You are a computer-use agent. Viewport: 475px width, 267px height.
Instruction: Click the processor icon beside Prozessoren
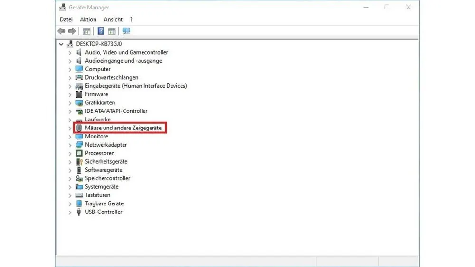coord(79,153)
